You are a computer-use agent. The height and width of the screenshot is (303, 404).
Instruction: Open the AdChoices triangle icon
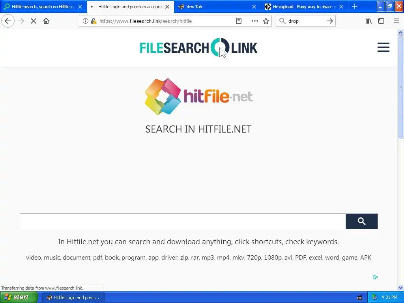pyautogui.click(x=376, y=277)
